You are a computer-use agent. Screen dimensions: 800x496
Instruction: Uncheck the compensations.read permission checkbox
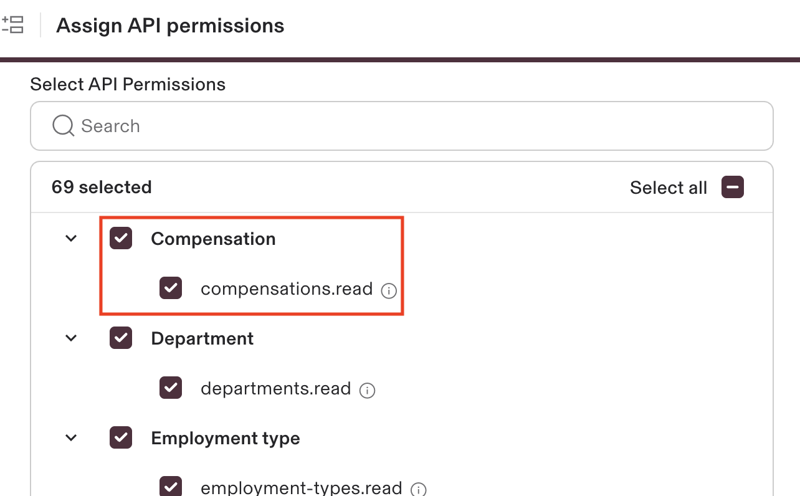(x=171, y=289)
